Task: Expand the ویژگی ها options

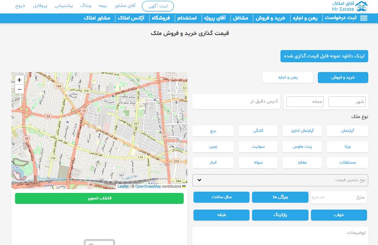Action: click(280, 197)
